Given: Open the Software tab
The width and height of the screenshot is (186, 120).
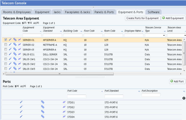Looking at the screenshot, I should point(154,12).
